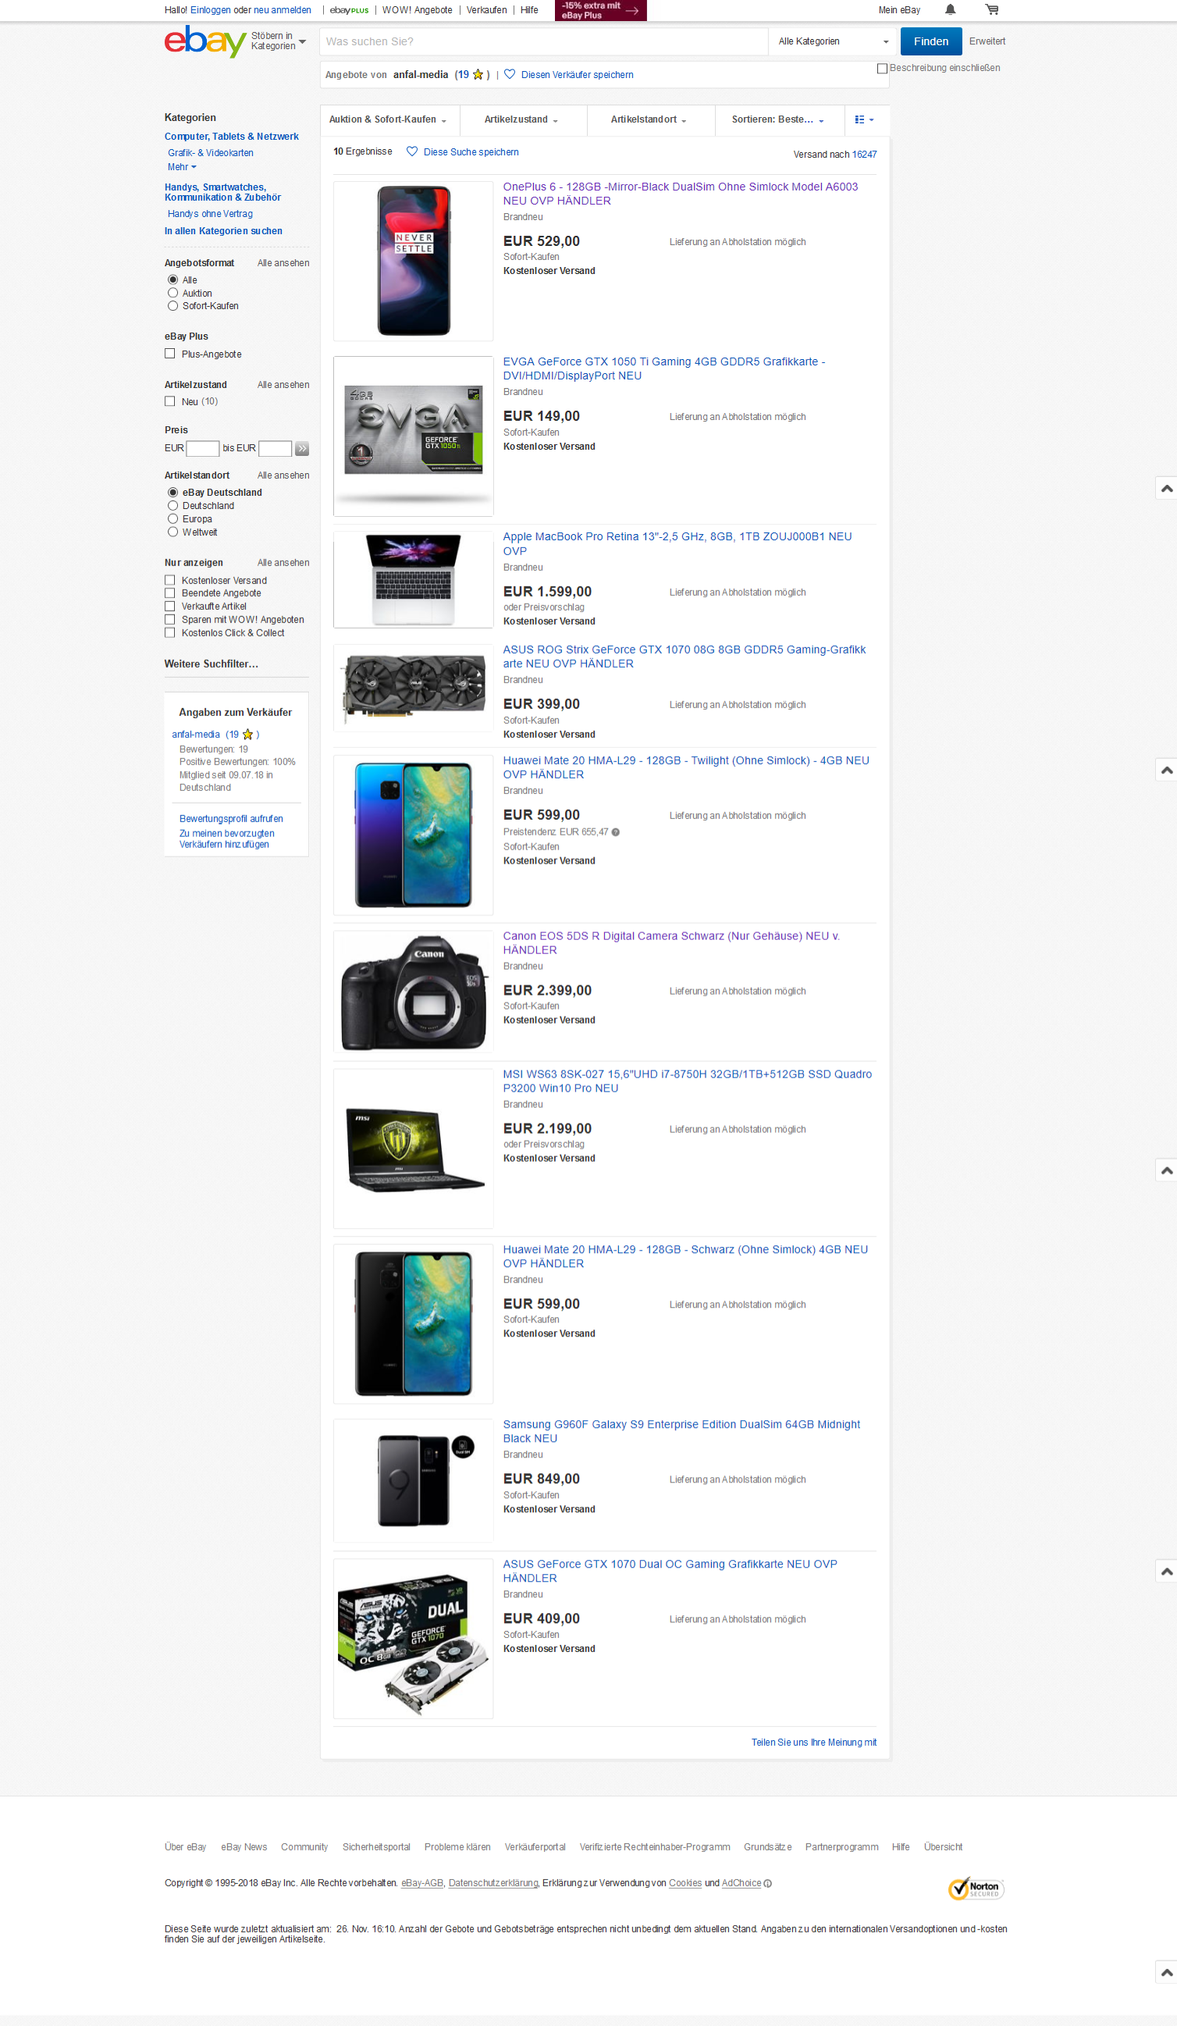Click Teilen Sie uns Ihre Meinung mit
The height and width of the screenshot is (2026, 1177).
click(813, 1742)
